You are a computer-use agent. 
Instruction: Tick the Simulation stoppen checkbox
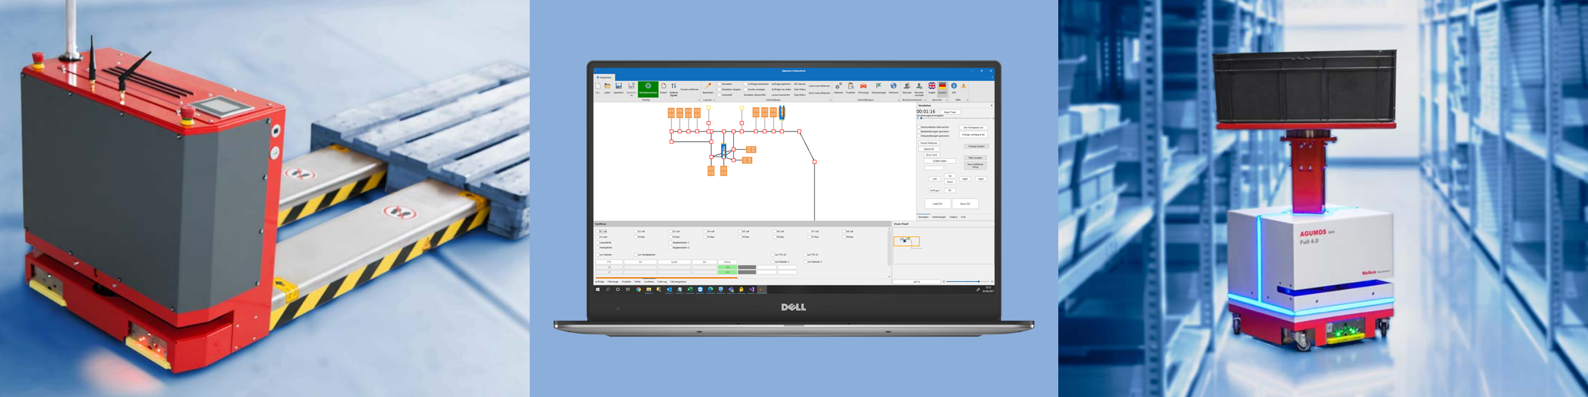pos(719,90)
